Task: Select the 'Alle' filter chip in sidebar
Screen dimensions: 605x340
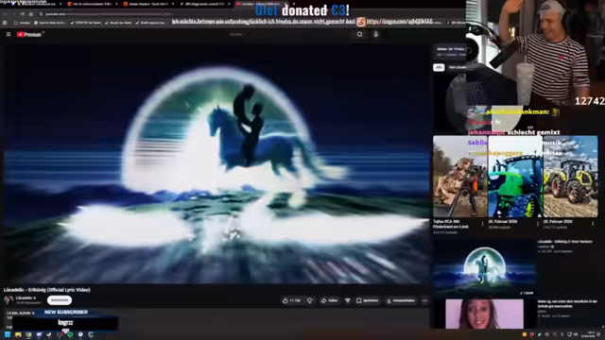Action: tap(439, 67)
